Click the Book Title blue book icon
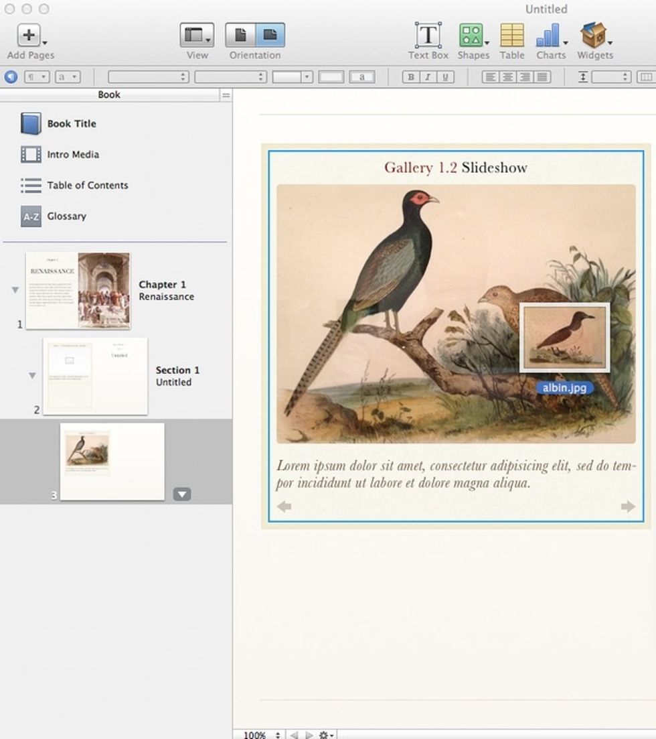The image size is (656, 739). coord(31,123)
